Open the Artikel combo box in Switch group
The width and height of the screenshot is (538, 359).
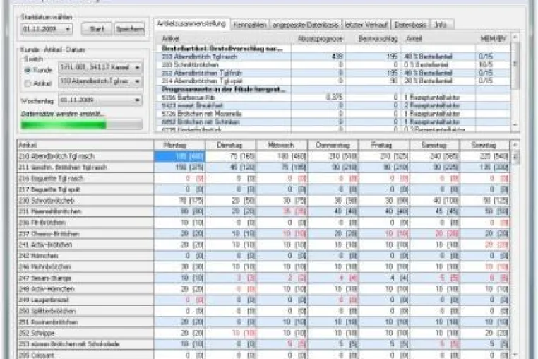100,81
